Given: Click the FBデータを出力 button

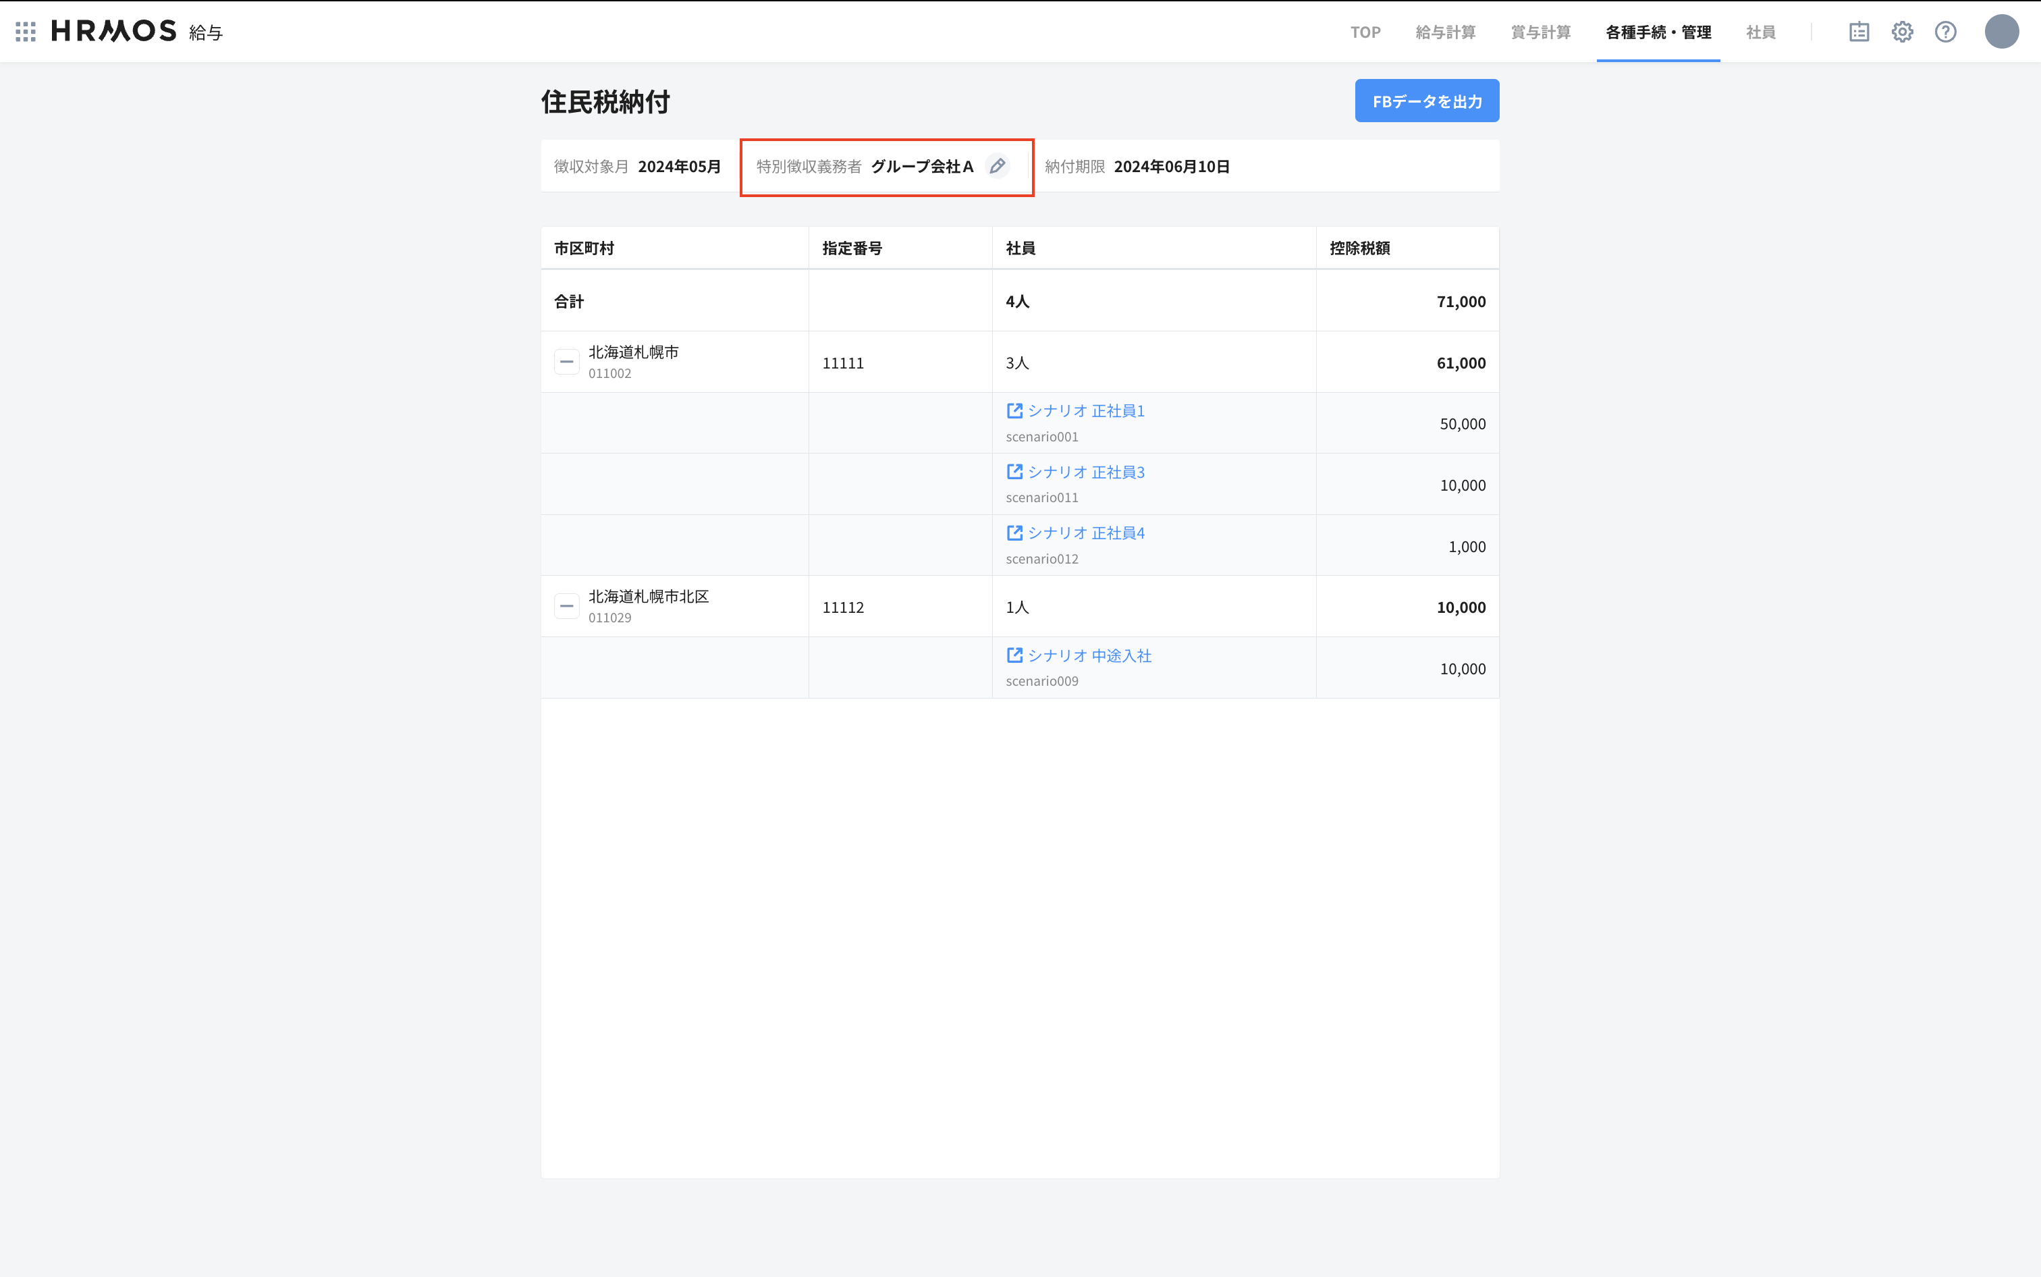Looking at the screenshot, I should point(1426,101).
